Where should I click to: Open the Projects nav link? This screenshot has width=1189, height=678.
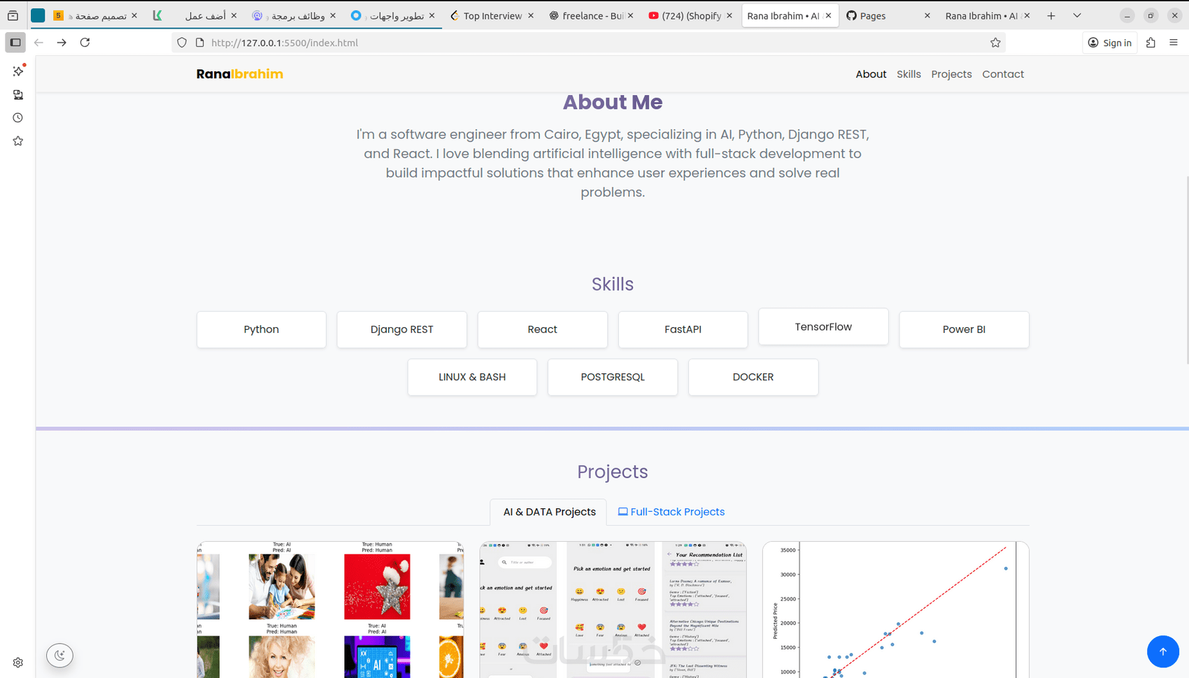click(x=951, y=74)
